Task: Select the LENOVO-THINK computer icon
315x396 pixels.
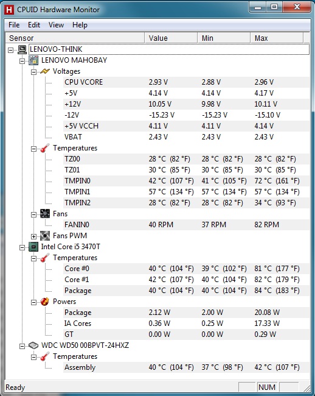Action: [22, 49]
